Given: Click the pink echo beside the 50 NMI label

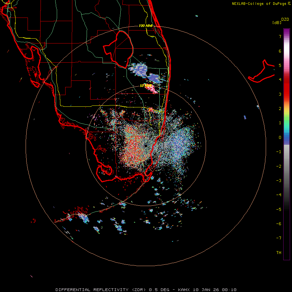Looking at the screenshot, I should [x=152, y=89].
